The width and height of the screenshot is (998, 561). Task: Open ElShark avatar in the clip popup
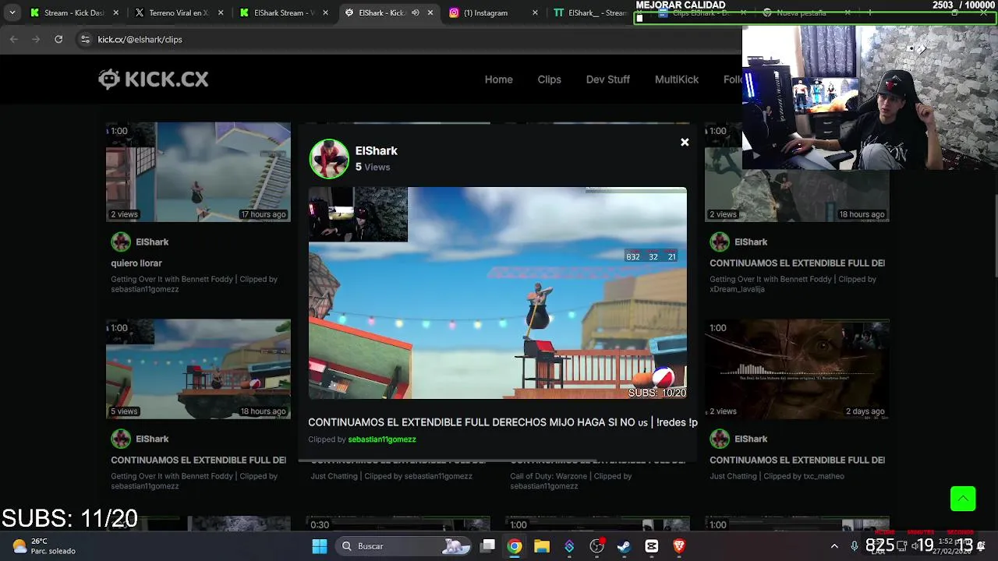(x=329, y=159)
